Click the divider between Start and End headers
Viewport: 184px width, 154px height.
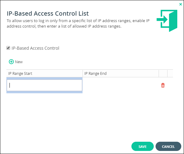click(83, 73)
